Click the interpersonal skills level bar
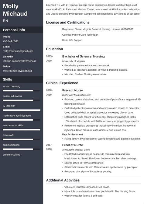This screenshot has height=204, width=144. tap(22, 130)
